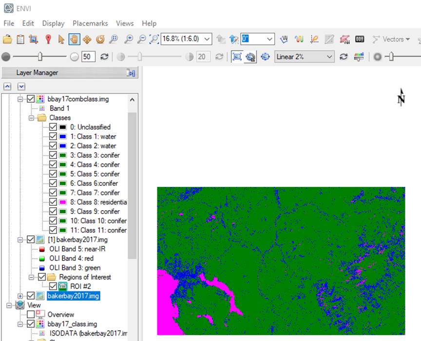Screen dimensions: 421x341
Task: Expand the highlighted bakerbay2017.img node
Action: pos(20,296)
